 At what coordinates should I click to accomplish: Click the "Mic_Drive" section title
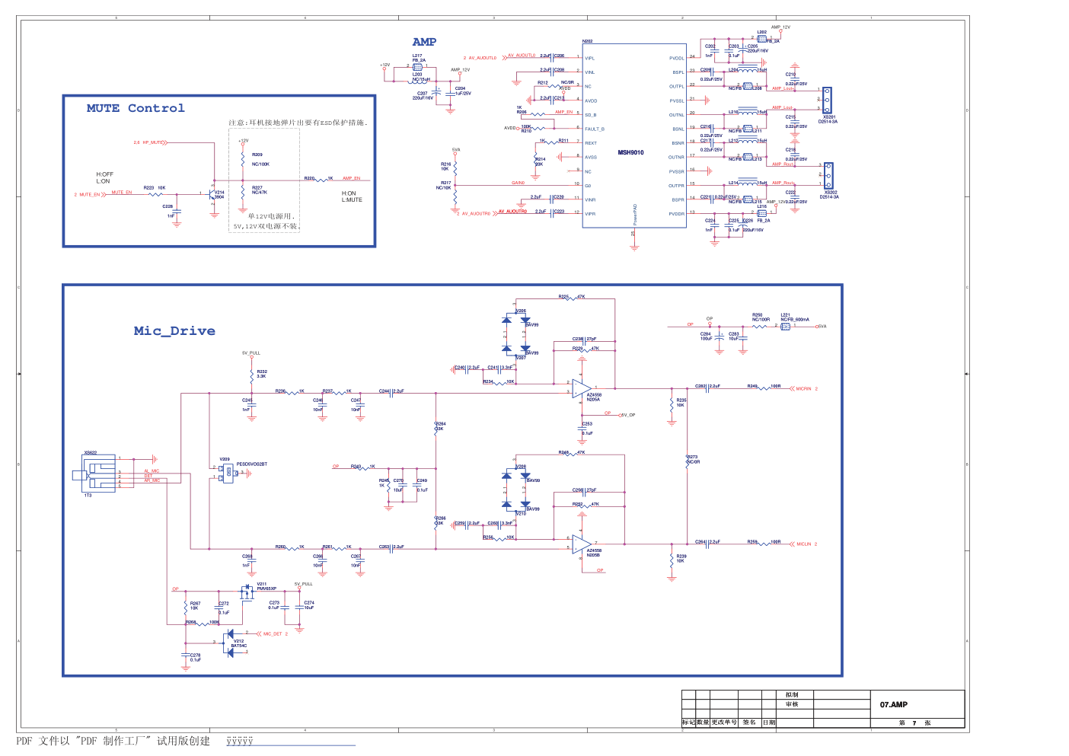(174, 330)
